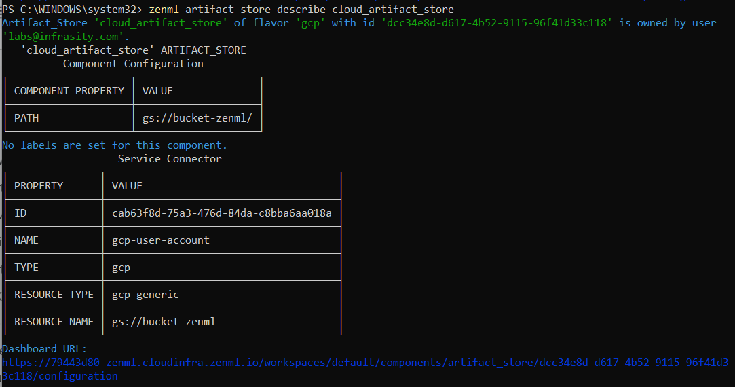
Task: Click the PS C:\WINDOWS\system32 prompt
Action: coord(72,10)
